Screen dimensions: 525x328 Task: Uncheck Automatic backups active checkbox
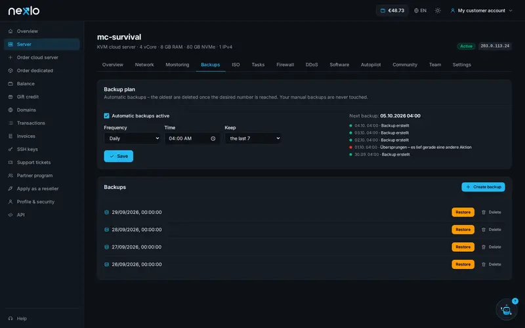point(106,116)
